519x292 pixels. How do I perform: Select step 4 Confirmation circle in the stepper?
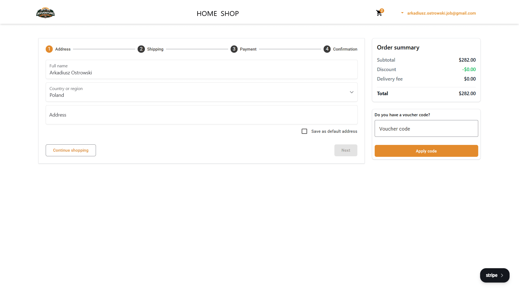pyautogui.click(x=327, y=49)
